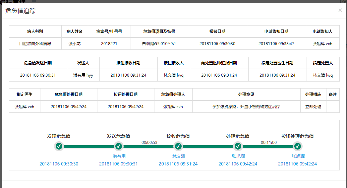Click timeline timestamp 20181106 09:30:30
The width and height of the screenshot is (347, 188).
click(x=59, y=164)
